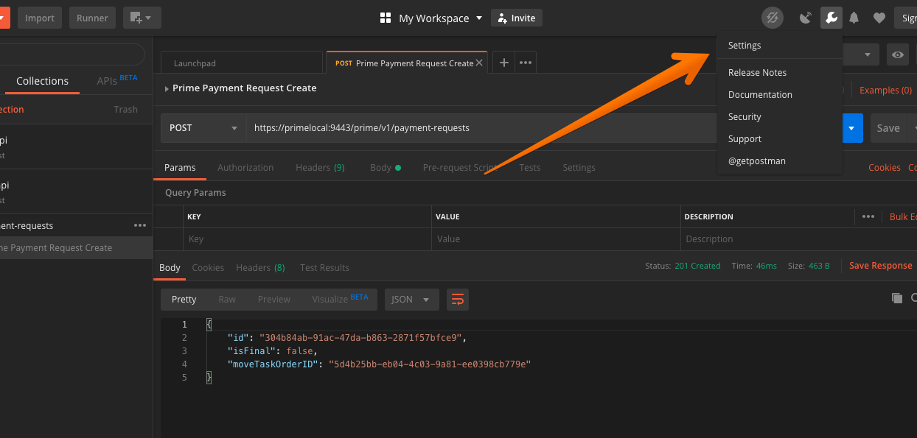This screenshot has height=438, width=917.
Task: Open environment quick look eye icon
Action: [897, 54]
